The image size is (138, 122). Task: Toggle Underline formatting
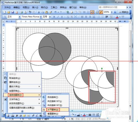(62, 17)
